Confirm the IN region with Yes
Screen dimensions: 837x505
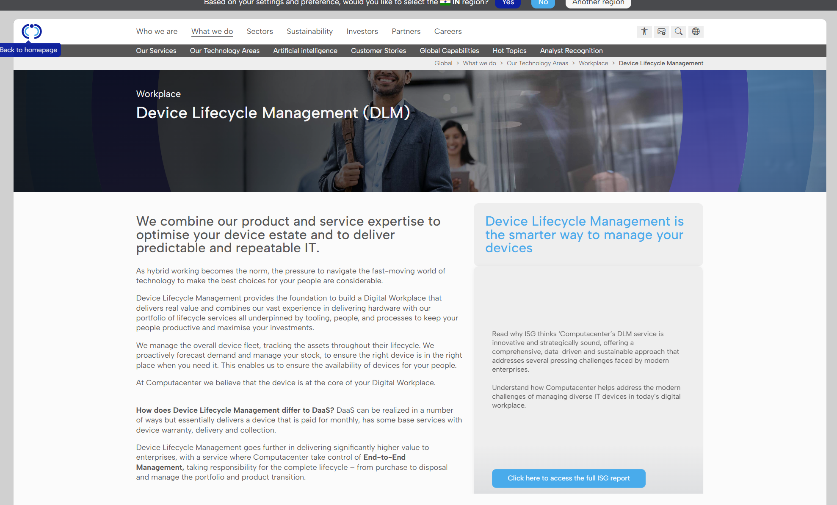pos(508,3)
